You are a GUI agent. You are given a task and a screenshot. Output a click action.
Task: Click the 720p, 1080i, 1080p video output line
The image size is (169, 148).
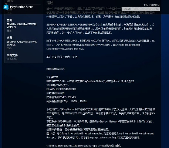click(67, 101)
